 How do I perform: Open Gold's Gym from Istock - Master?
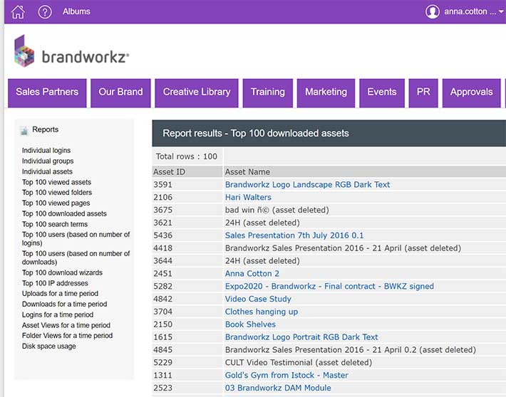pyautogui.click(x=286, y=376)
